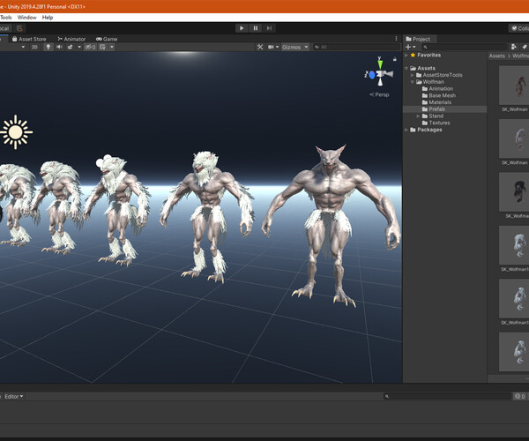Toggle 2D view mode in Scene
The image size is (529, 441).
tap(34, 48)
